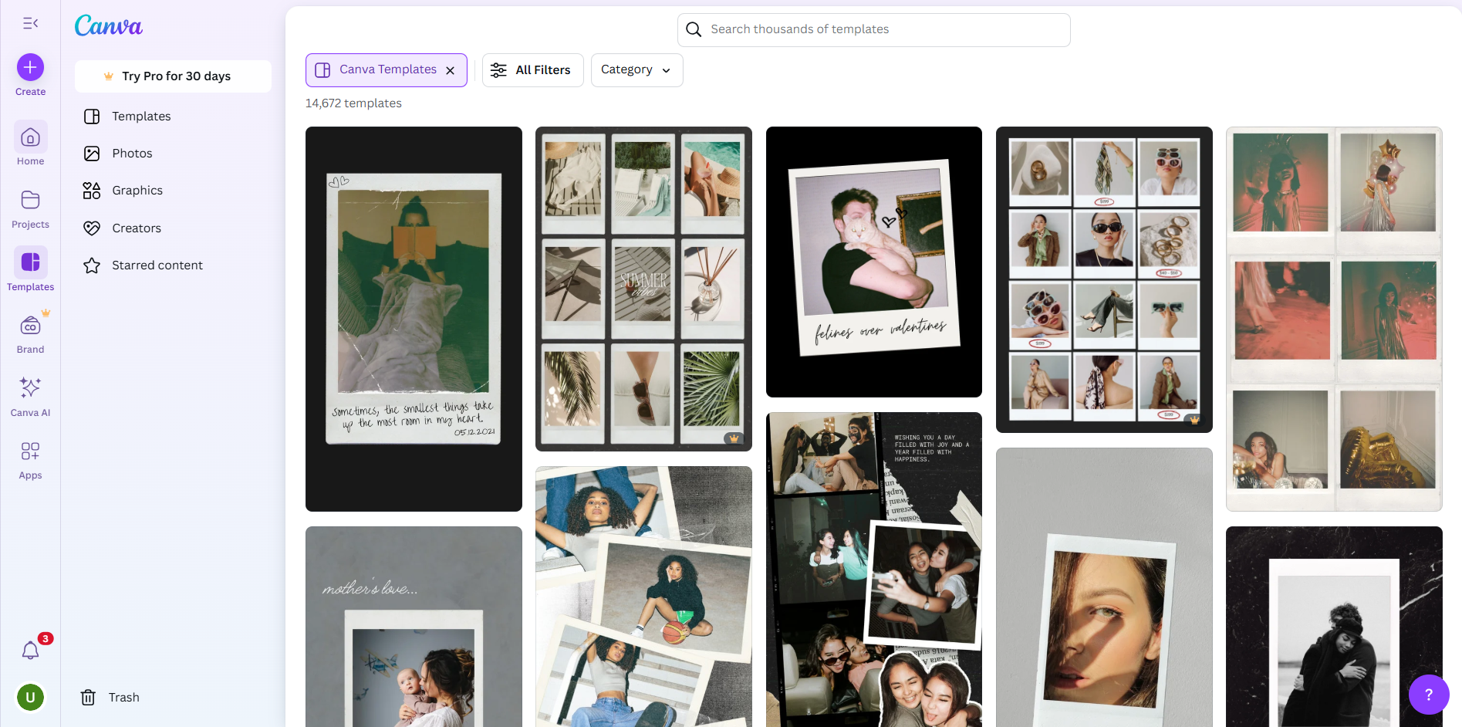Open the woman reading book polaroid template
This screenshot has height=727, width=1462.
(x=414, y=319)
